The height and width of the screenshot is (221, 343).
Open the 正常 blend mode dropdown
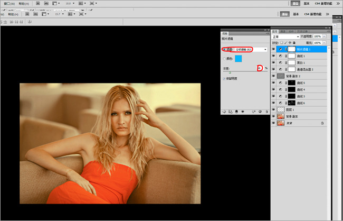[285, 36]
